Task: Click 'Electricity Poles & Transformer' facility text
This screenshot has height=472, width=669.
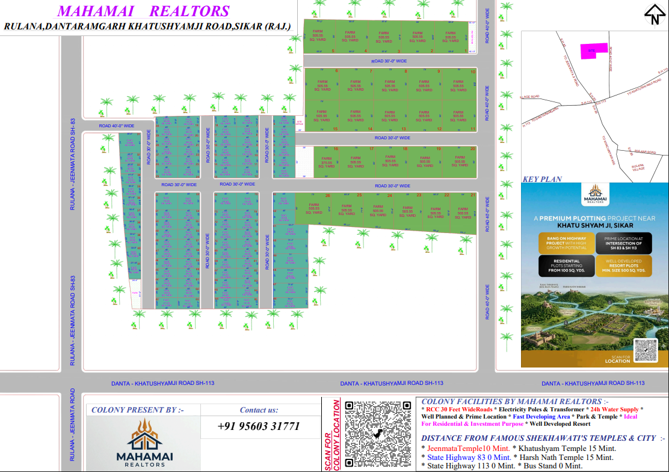Action: [541, 410]
